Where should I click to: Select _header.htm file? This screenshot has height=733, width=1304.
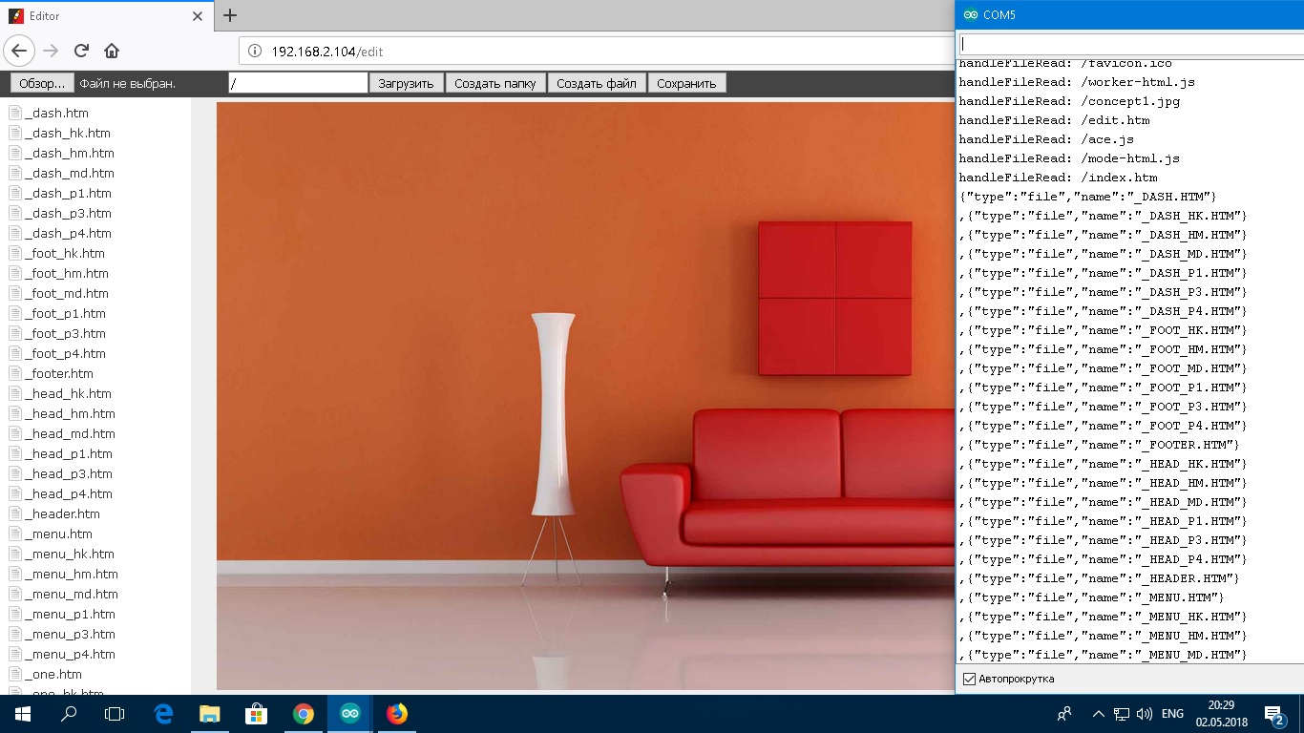62,513
